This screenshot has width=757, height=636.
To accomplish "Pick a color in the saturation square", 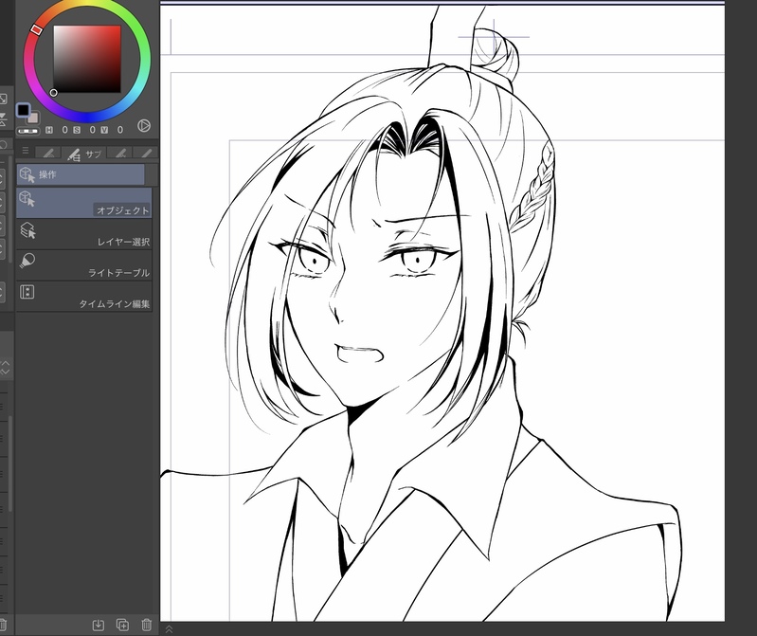I will [x=87, y=59].
